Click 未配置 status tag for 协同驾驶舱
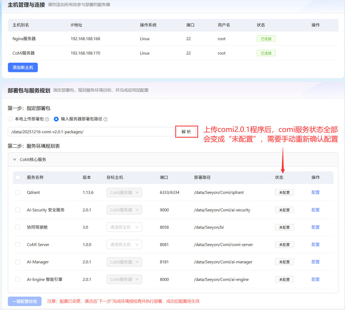Image resolution: width=345 pixels, height=310 pixels. 284,227
